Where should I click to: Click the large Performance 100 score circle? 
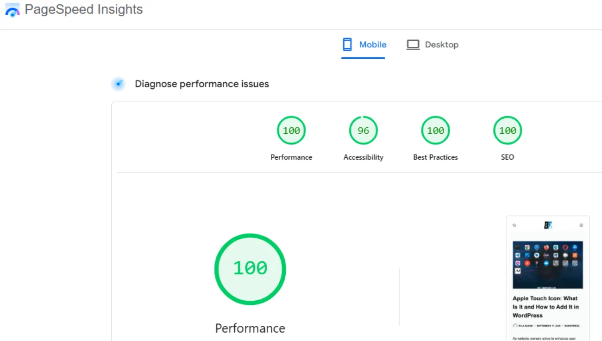point(250,269)
